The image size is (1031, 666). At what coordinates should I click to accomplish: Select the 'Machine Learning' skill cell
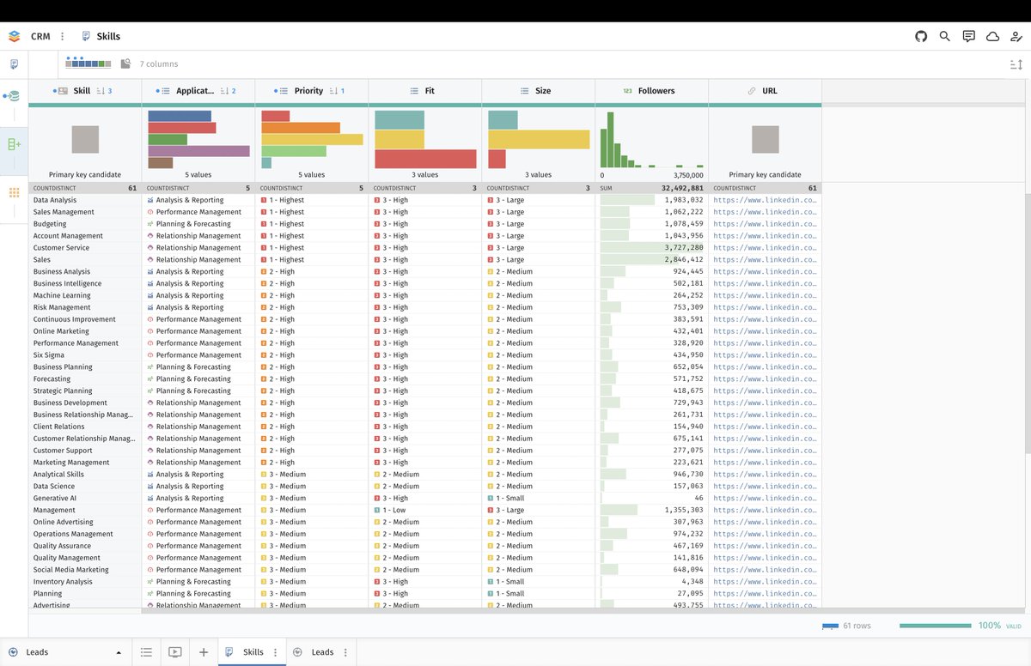(x=85, y=295)
